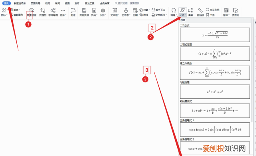256x156 pixels.
Task: Insert the expansion of a sum formula
Action: pyautogui.click(x=215, y=111)
